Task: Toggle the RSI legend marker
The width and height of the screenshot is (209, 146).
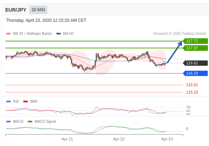Action: tap(8, 102)
